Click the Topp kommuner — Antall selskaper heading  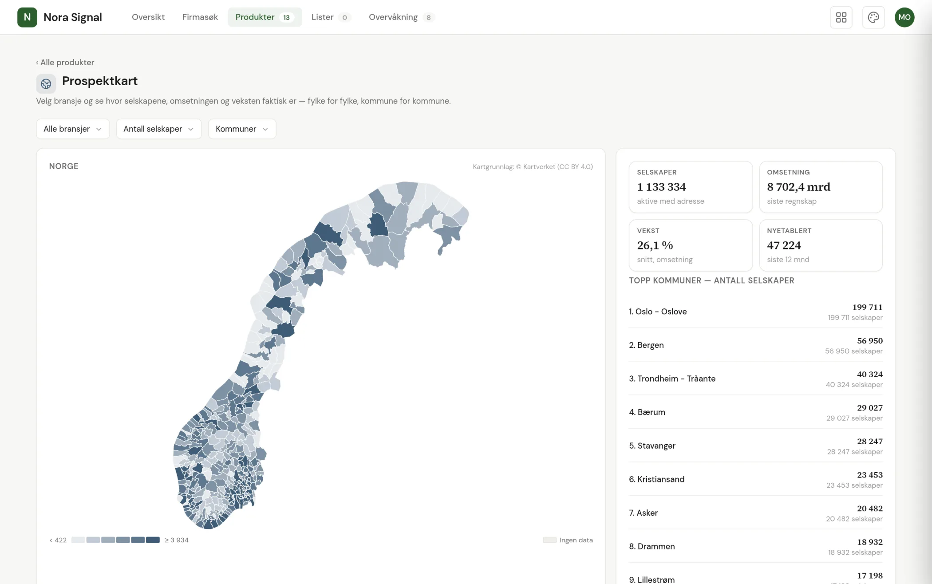[x=711, y=280]
